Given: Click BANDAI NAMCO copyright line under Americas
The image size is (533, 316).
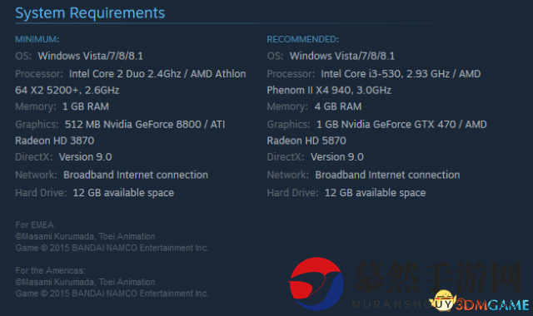Looking at the screenshot, I should click(x=112, y=294).
